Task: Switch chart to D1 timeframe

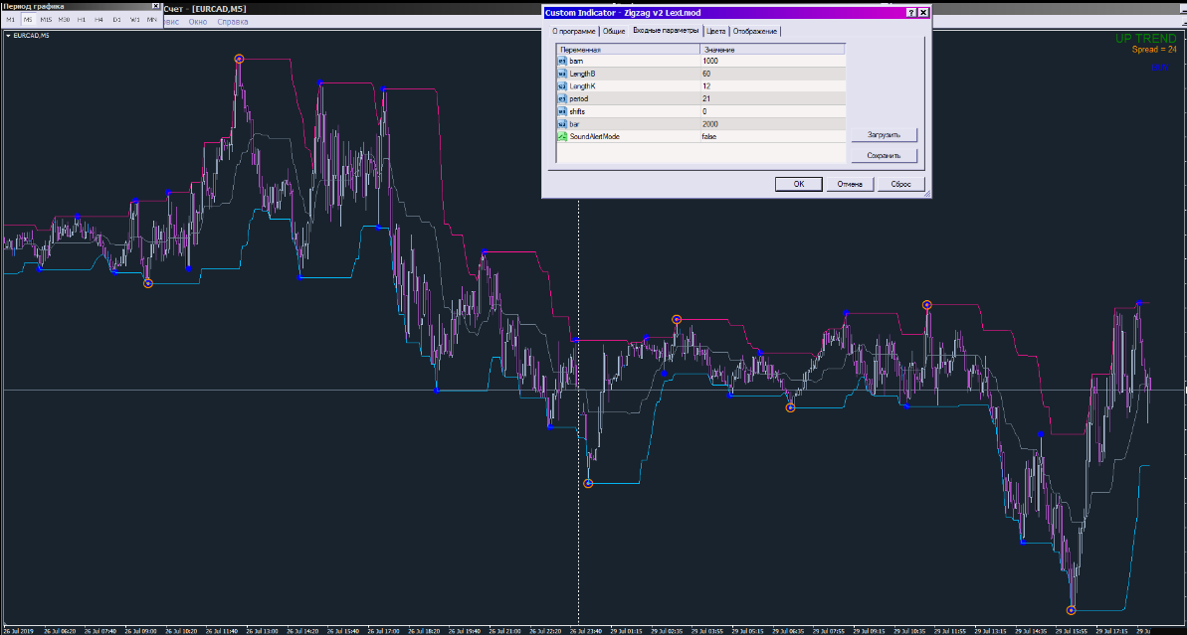Action: pos(116,20)
